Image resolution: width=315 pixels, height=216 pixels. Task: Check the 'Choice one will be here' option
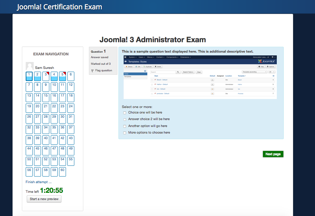click(125, 113)
